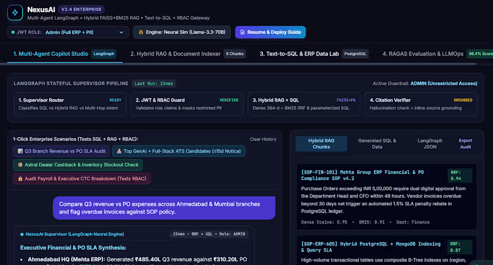493x265 pixels.
Task: Click the sliders icon beside Engine: Neural Sim
Action: (x=141, y=32)
